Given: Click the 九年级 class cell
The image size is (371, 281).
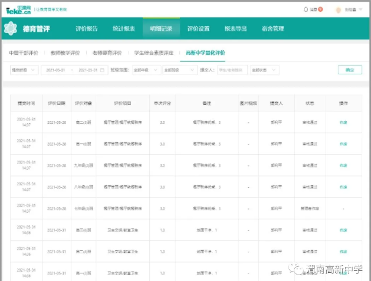Looking at the screenshot, I should point(83,165).
